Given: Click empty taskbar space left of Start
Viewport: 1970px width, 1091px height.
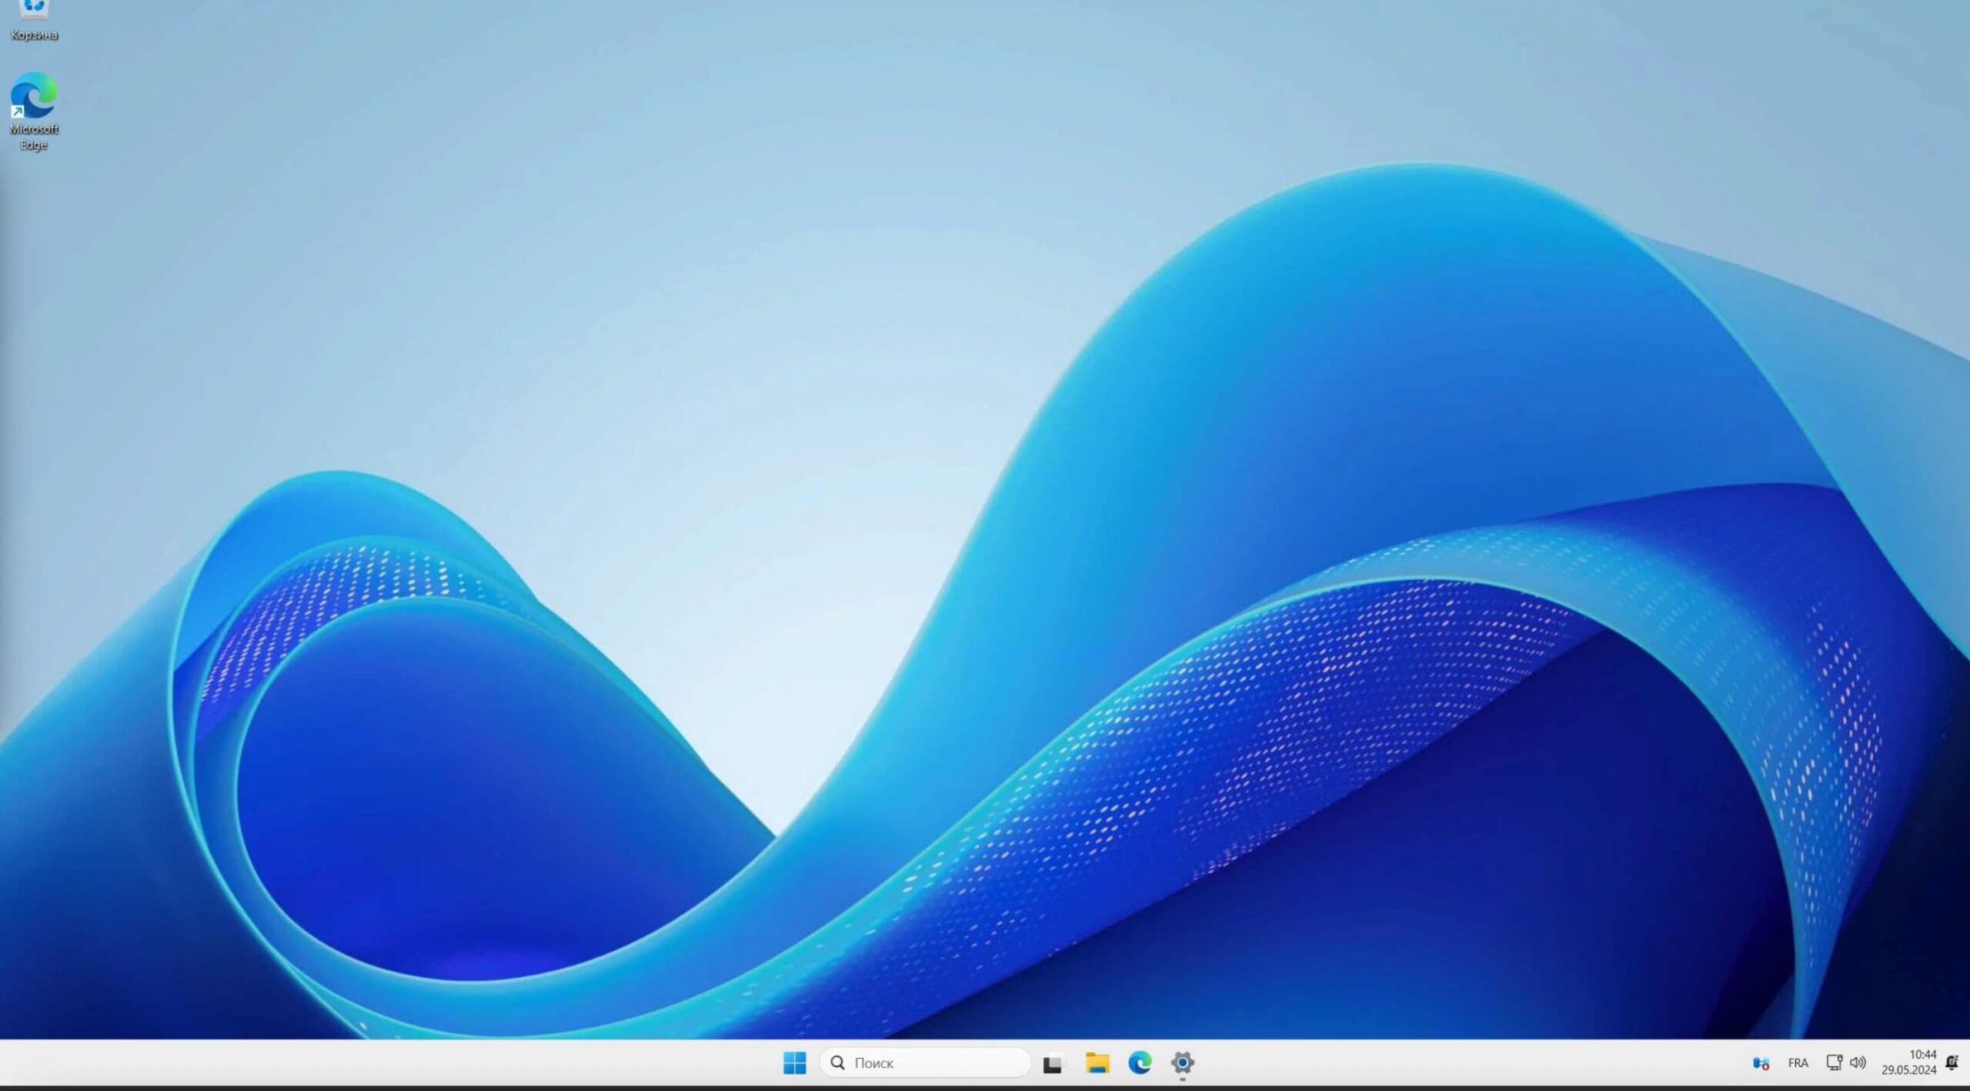Looking at the screenshot, I should (x=385, y=1063).
